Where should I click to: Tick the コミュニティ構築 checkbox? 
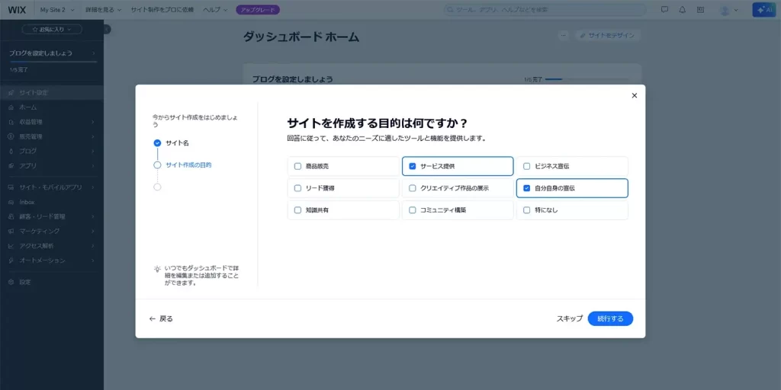click(x=413, y=210)
